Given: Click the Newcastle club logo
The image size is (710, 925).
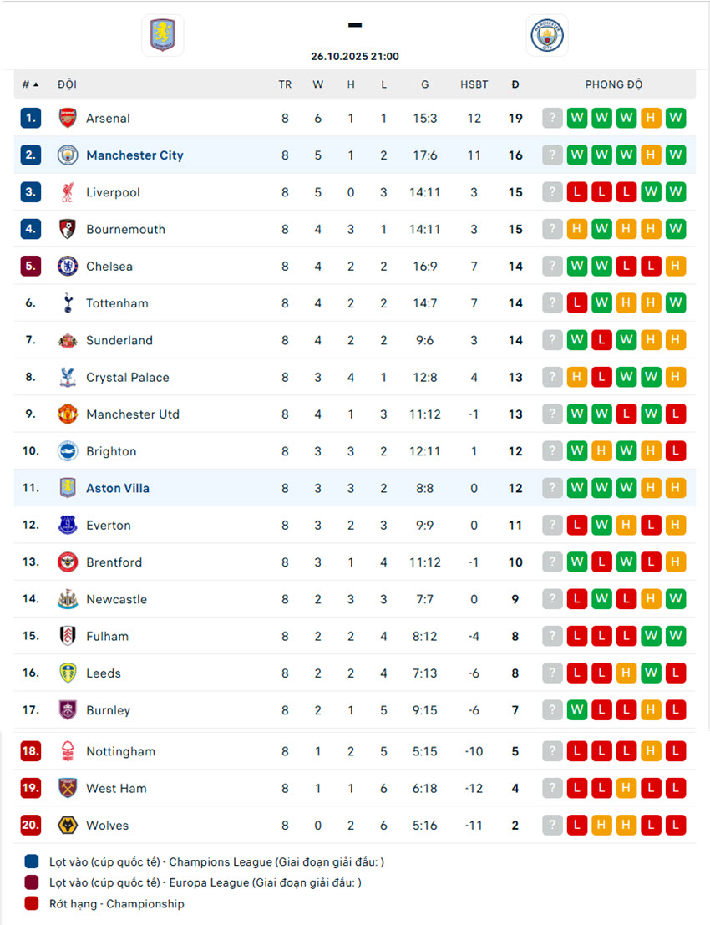Looking at the screenshot, I should (68, 599).
